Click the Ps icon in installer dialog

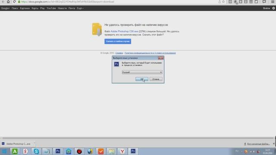click(116, 64)
